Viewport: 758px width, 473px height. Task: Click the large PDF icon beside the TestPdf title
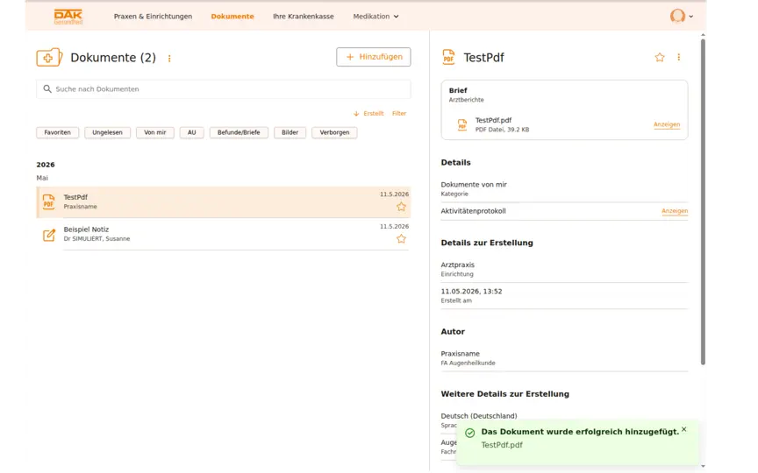pyautogui.click(x=448, y=57)
